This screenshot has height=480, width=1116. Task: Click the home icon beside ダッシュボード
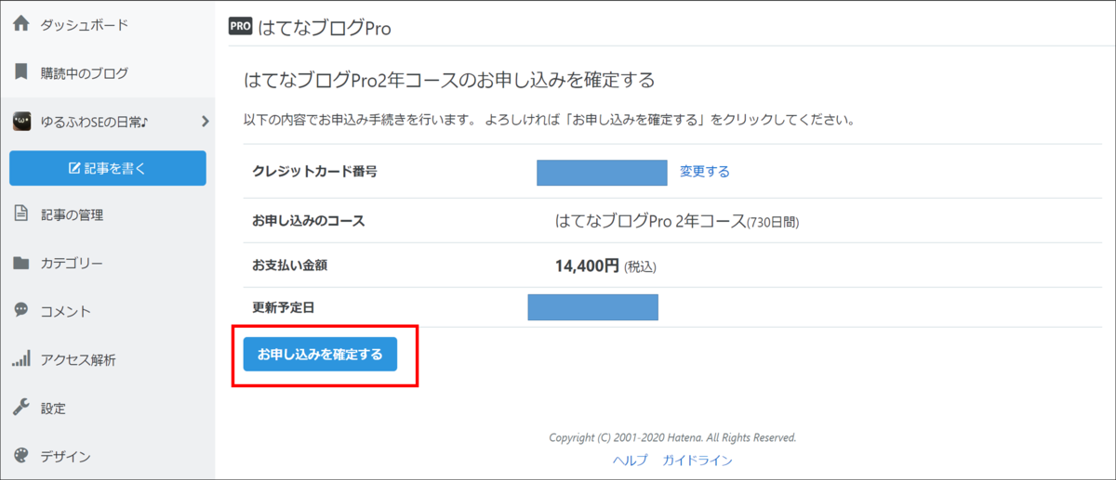[x=21, y=24]
